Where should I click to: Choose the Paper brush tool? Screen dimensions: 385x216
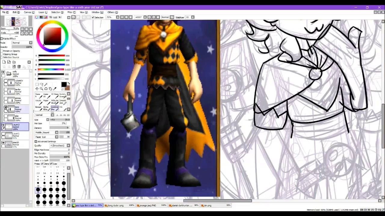[47, 103]
